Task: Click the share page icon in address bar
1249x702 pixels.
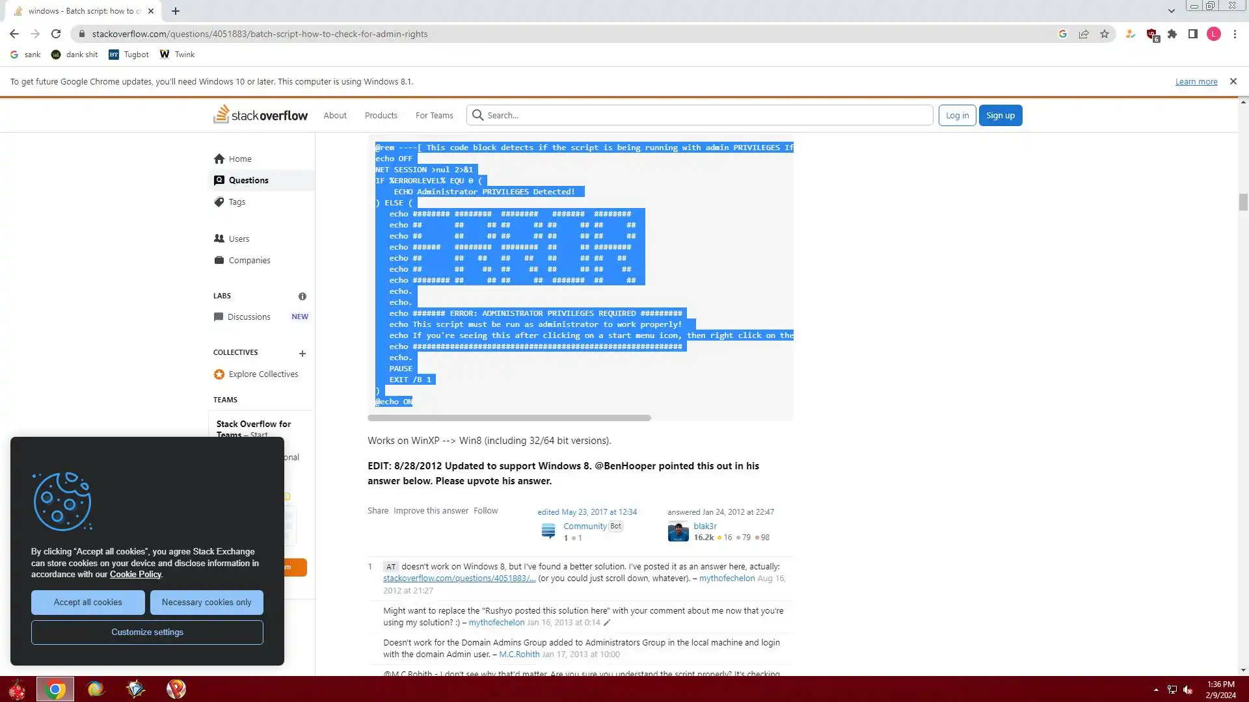Action: tap(1084, 34)
